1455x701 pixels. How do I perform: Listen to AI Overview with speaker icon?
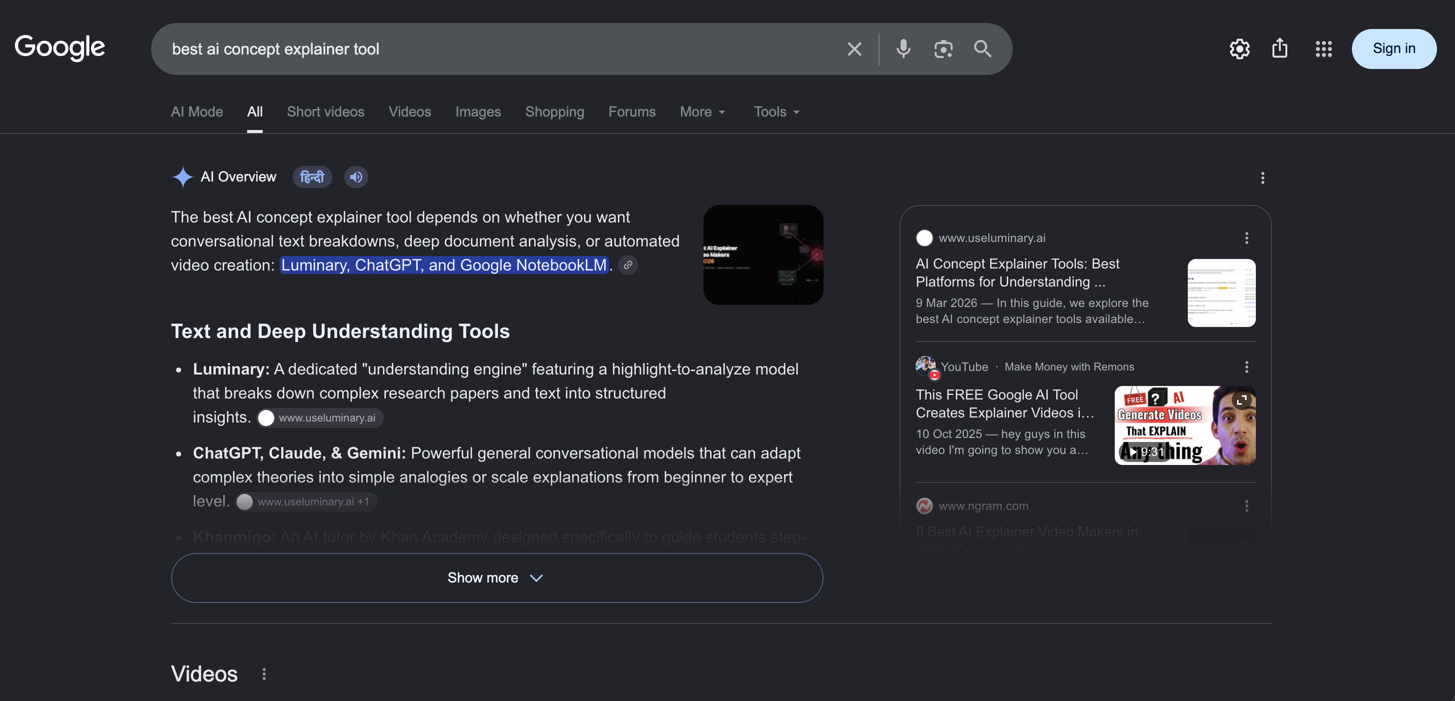pyautogui.click(x=356, y=177)
